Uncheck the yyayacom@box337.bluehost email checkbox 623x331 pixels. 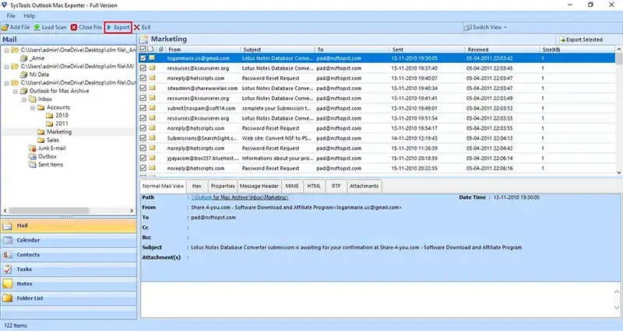143,159
